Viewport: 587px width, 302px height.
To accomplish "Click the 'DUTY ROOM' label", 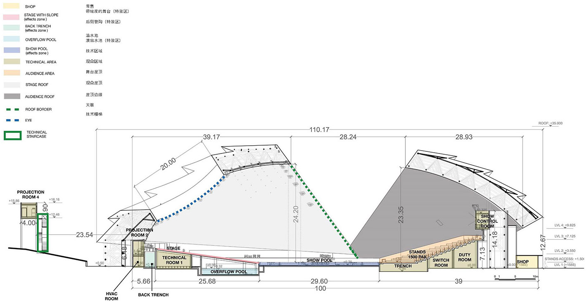I will tap(465, 257).
